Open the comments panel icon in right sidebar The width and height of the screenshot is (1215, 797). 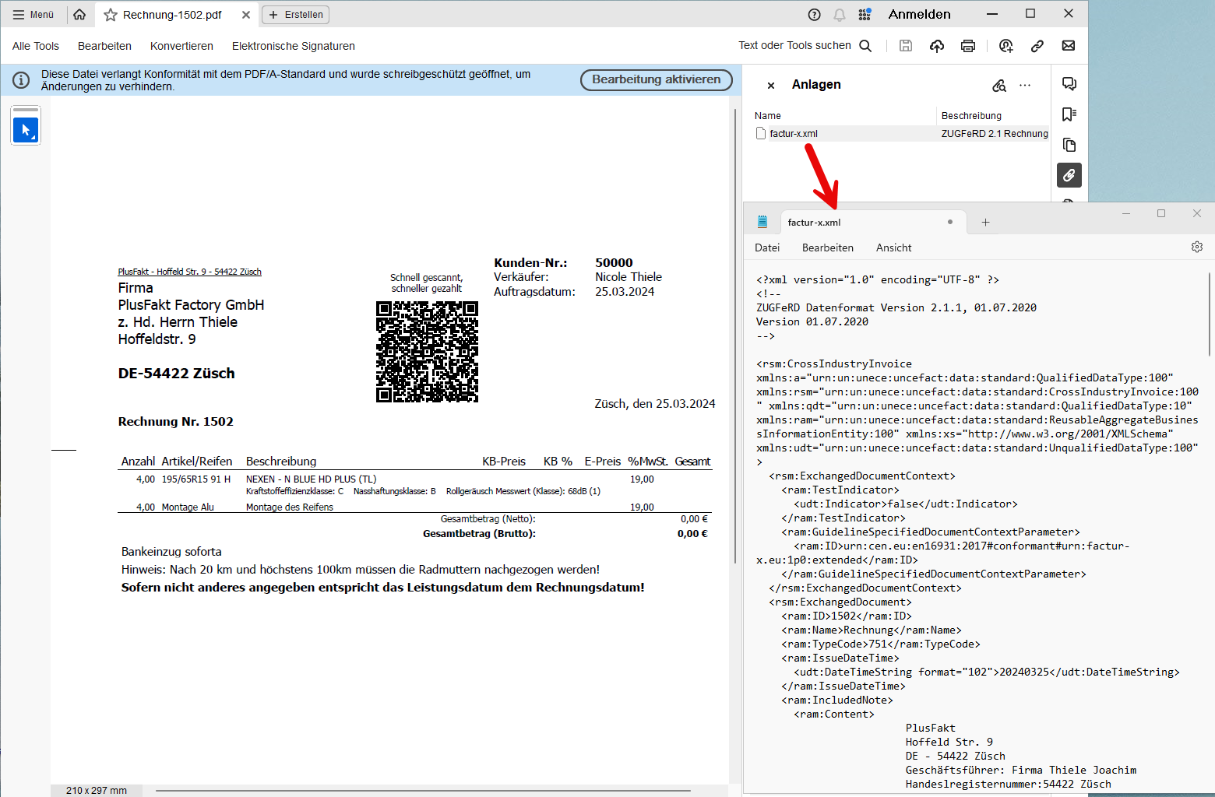(1069, 84)
